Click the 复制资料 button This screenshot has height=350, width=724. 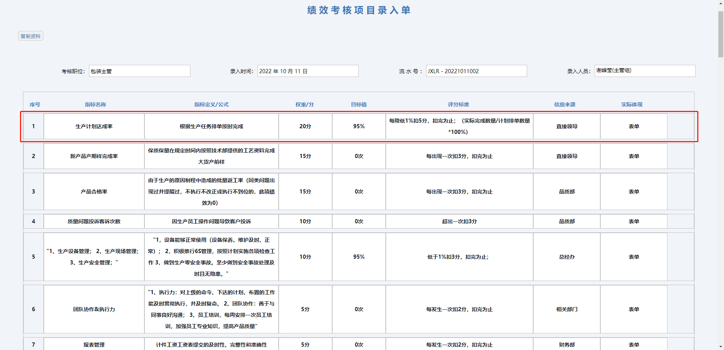(x=31, y=36)
